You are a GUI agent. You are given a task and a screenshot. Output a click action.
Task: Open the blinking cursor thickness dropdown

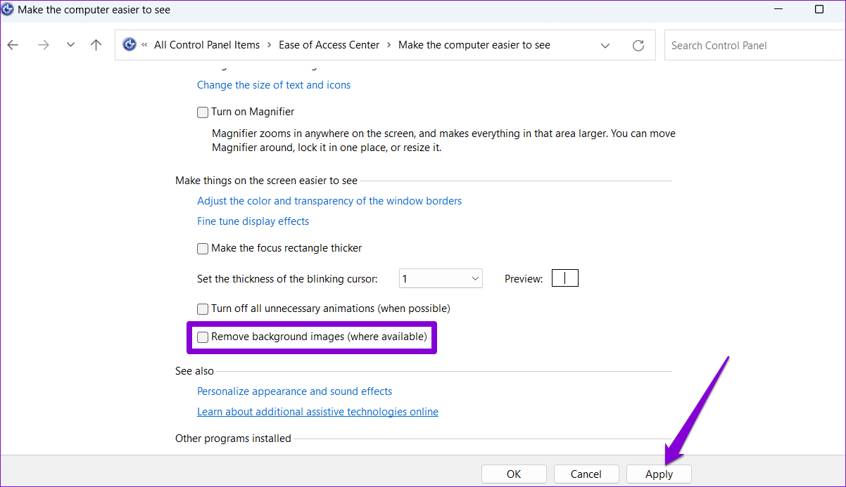click(x=441, y=279)
